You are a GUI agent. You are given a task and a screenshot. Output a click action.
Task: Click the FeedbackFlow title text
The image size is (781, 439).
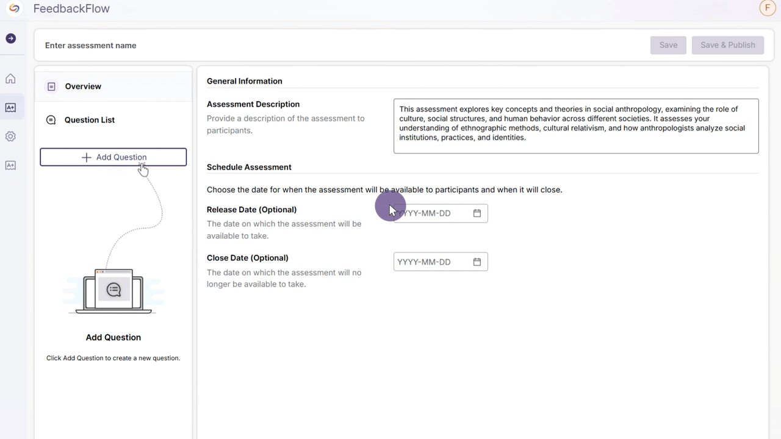71,9
